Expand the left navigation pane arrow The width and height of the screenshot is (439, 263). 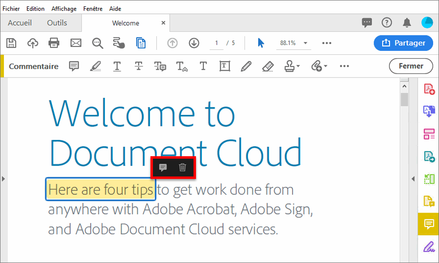[x=3, y=178]
